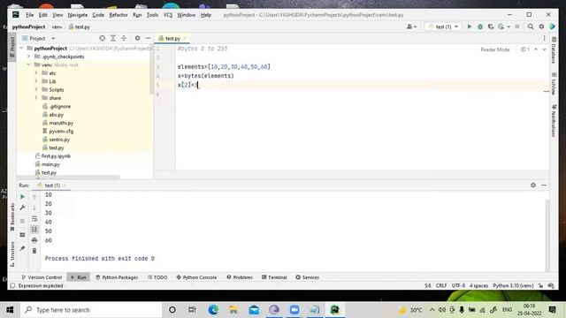The height and width of the screenshot is (318, 566).
Task: Open Notifications side tool window
Action: [x=554, y=121]
